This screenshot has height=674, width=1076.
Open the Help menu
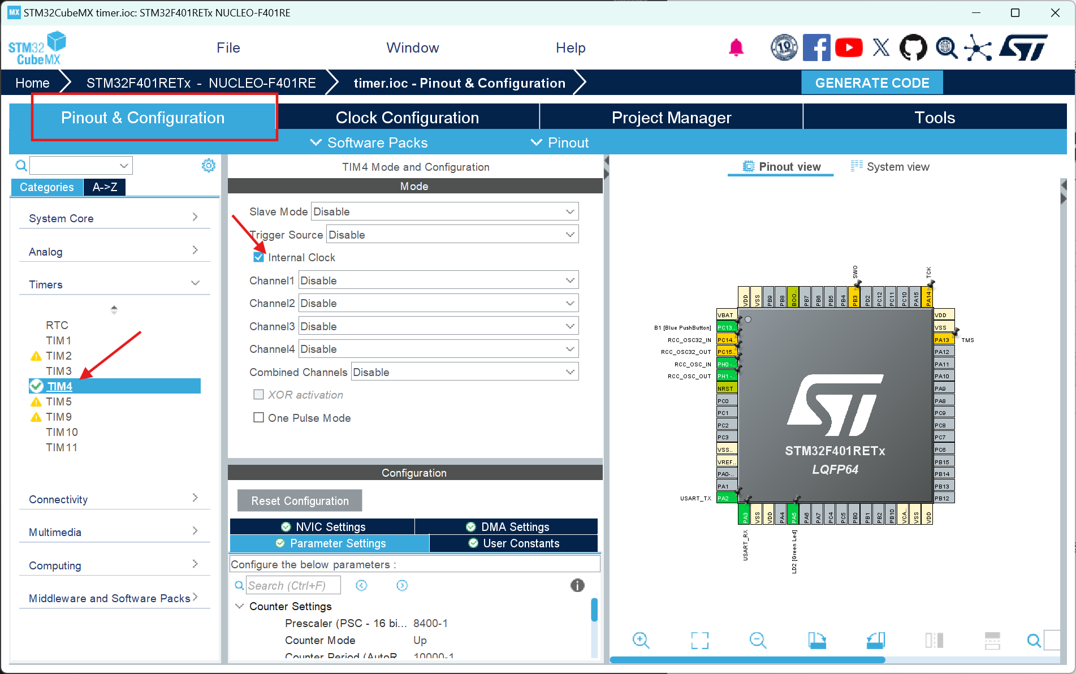571,48
